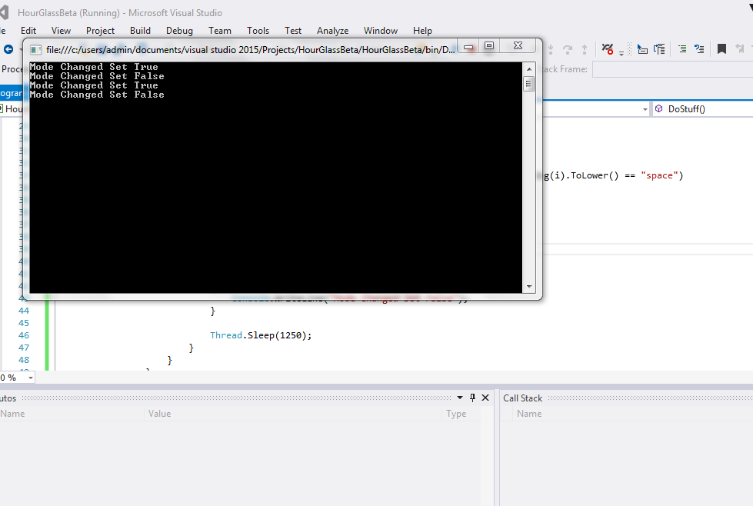Click the Previous Bookmark icon
This screenshot has width=753, height=506.
tap(740, 49)
